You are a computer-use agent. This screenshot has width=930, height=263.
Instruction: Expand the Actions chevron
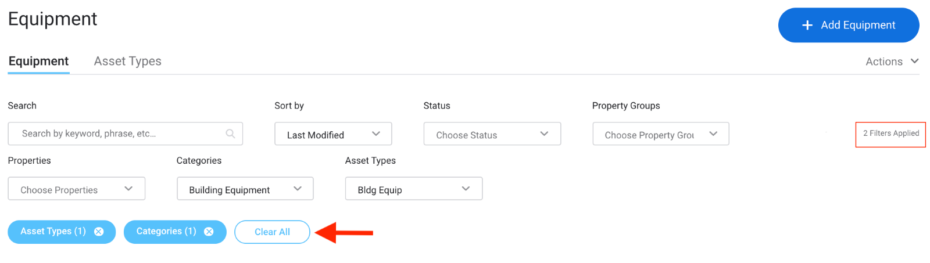coord(914,61)
